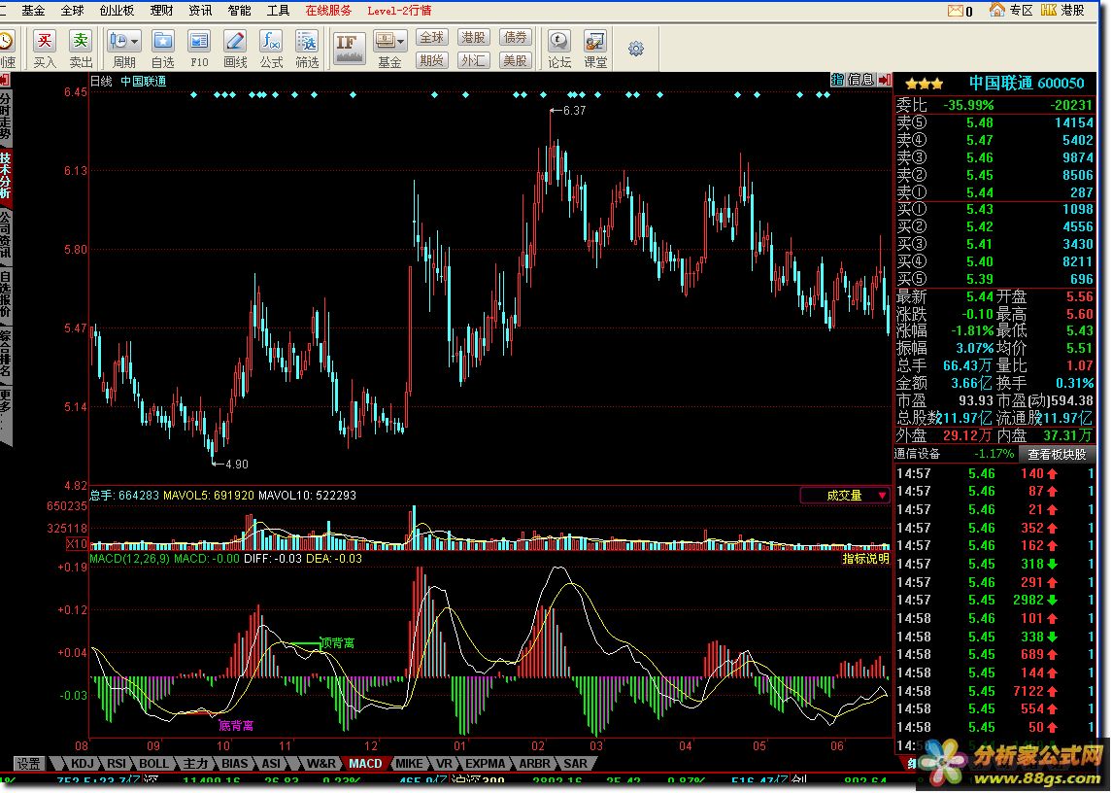Open the 资讯 menu
The width and height of the screenshot is (1112, 793).
(x=200, y=11)
